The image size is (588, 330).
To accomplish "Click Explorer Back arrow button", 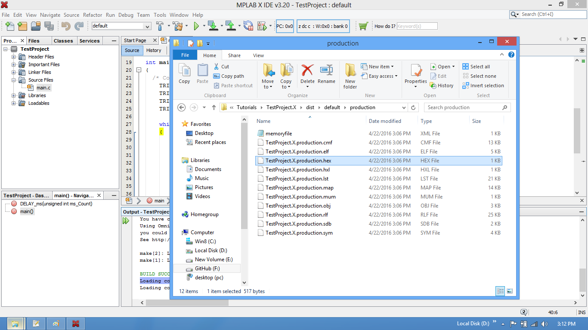I will tap(182, 107).
